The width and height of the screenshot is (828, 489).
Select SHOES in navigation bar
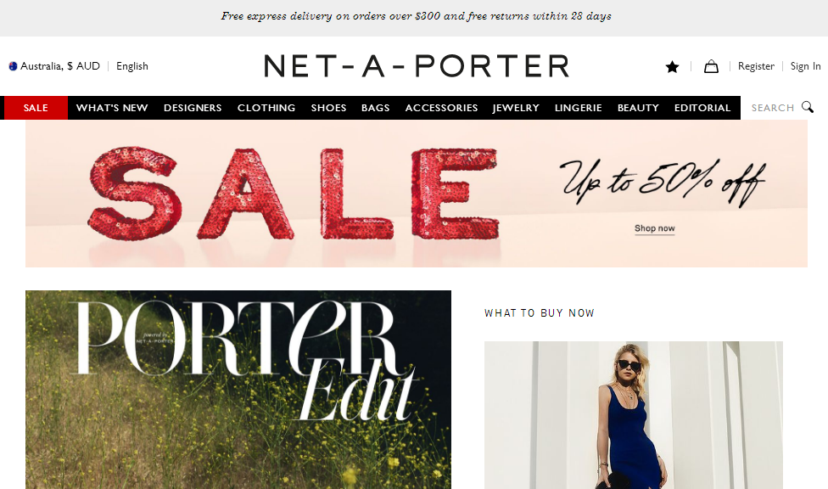pos(328,108)
